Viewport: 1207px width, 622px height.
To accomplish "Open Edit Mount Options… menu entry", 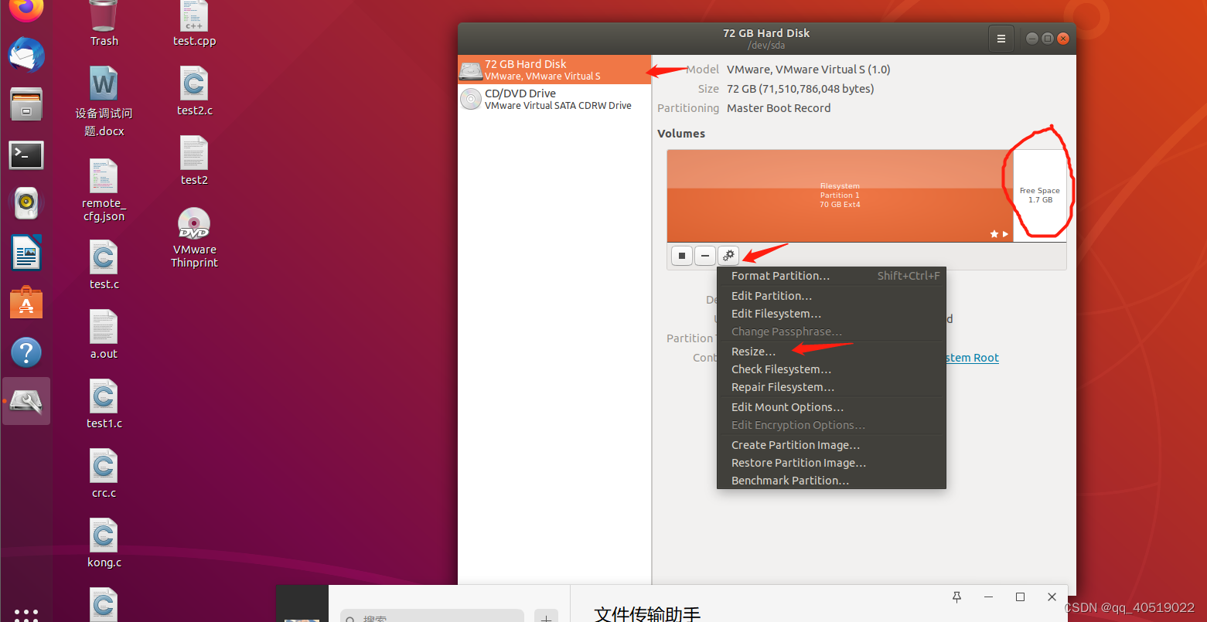I will [x=831, y=407].
